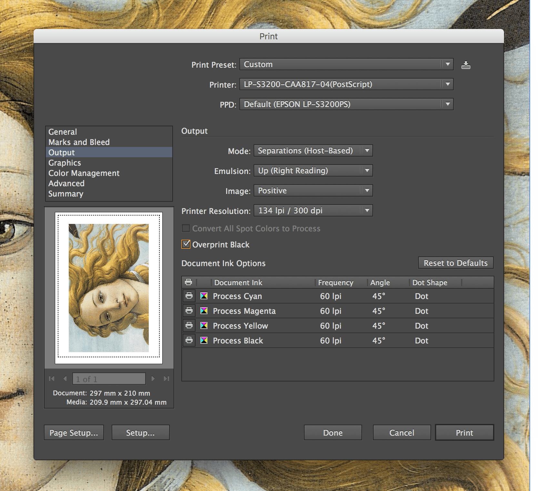Click the Reset to Defaults button
The image size is (544, 491).
click(456, 263)
